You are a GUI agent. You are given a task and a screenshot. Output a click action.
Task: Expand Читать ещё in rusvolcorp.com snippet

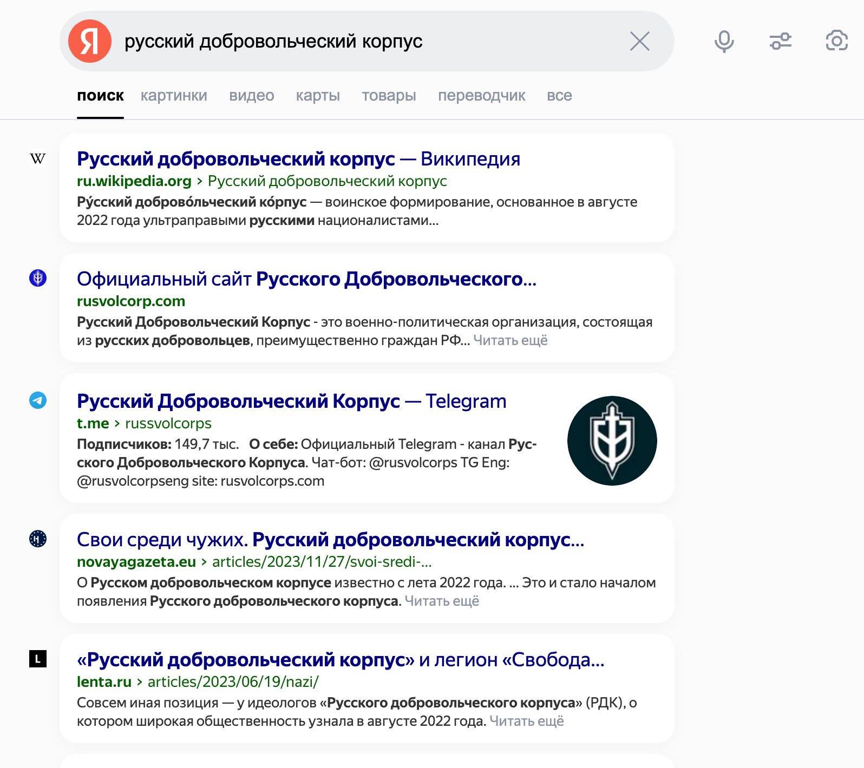510,341
